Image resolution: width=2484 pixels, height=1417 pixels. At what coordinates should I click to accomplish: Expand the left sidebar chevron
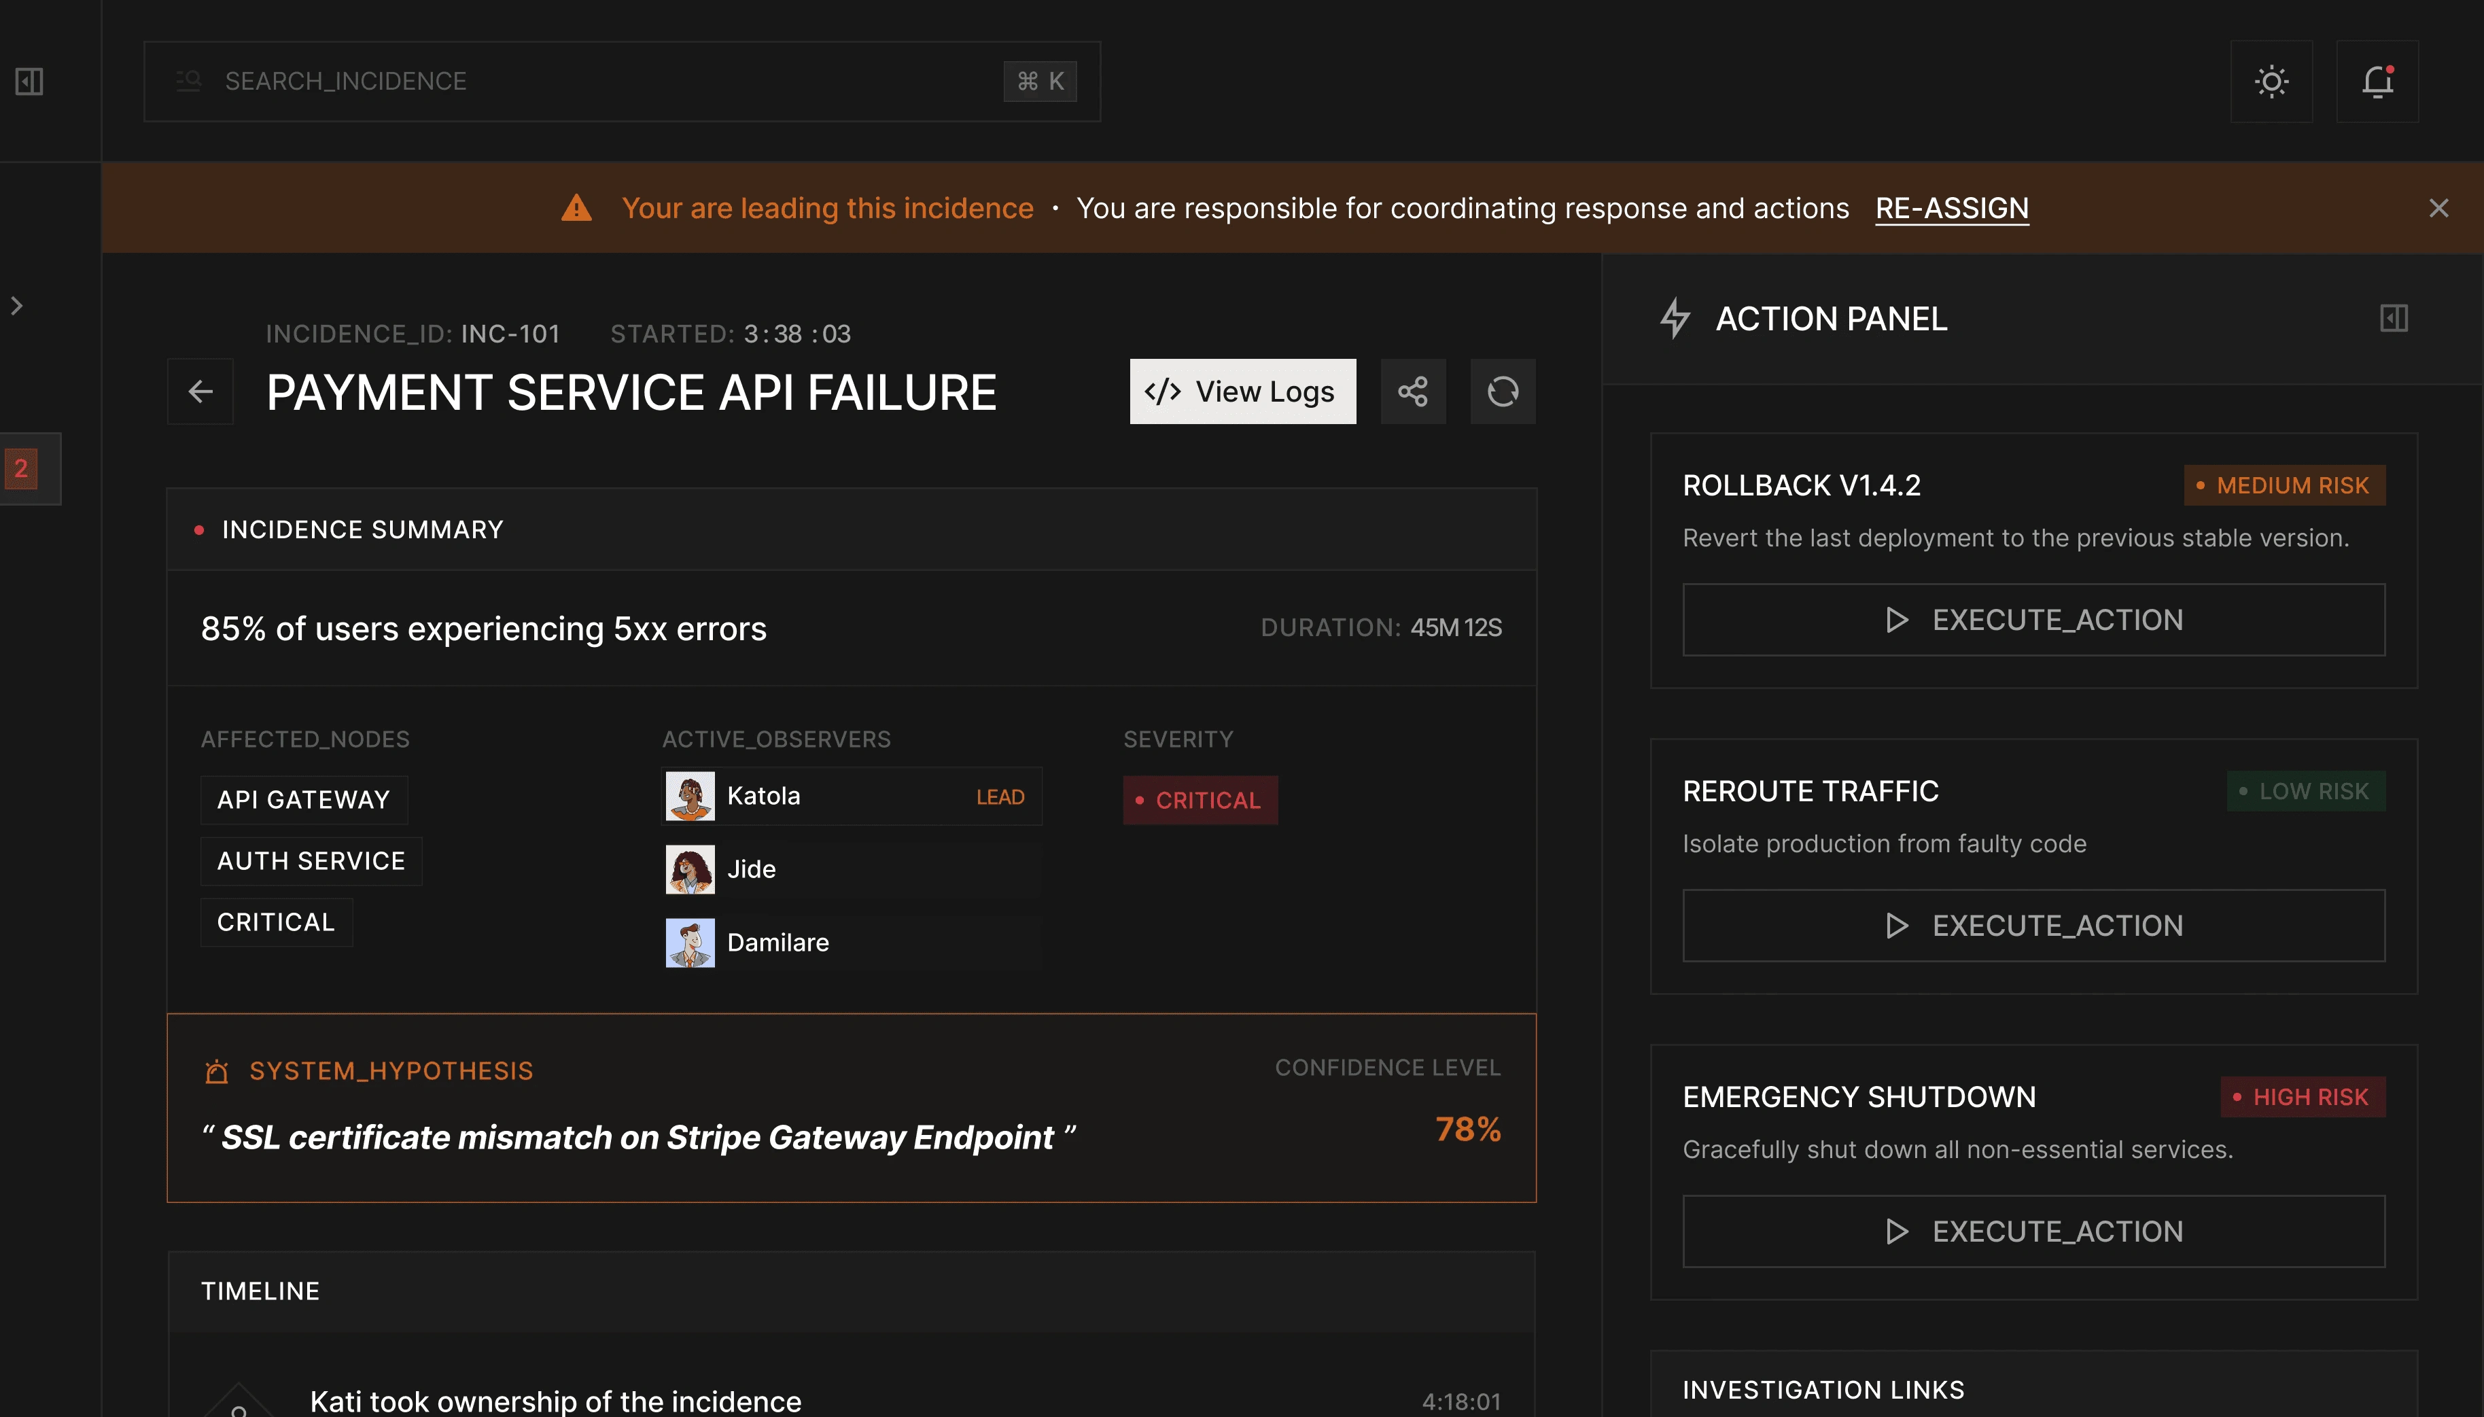[x=16, y=306]
